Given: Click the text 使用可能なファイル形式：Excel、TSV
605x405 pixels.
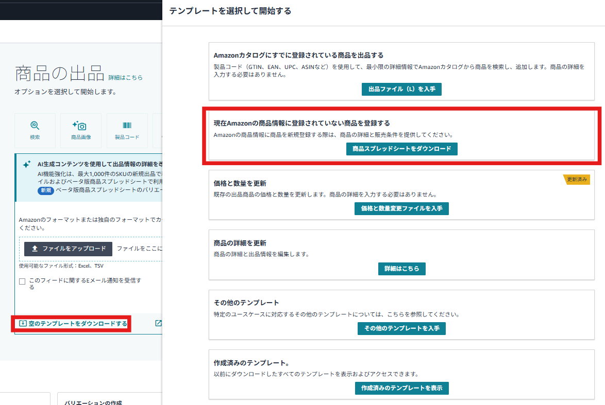Looking at the screenshot, I should click(x=61, y=266).
